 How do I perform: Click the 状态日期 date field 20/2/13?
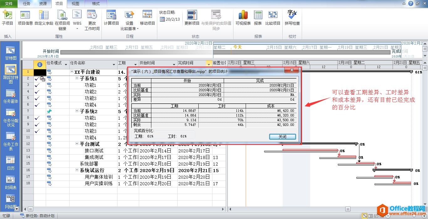[170, 19]
